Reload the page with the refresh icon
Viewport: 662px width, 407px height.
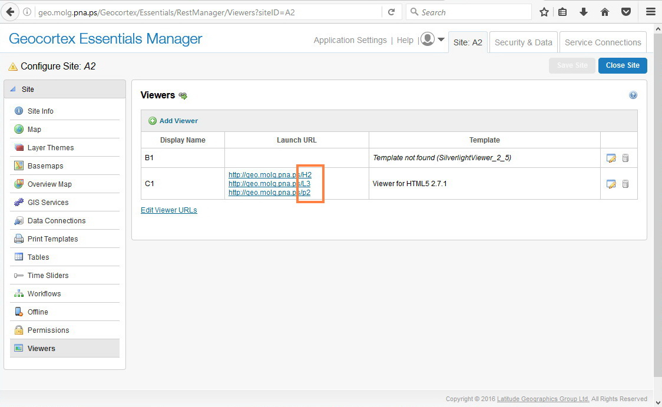click(x=392, y=12)
